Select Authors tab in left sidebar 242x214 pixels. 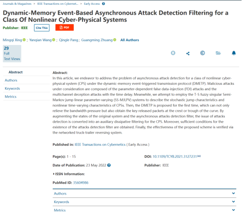pyautogui.click(x=11, y=80)
